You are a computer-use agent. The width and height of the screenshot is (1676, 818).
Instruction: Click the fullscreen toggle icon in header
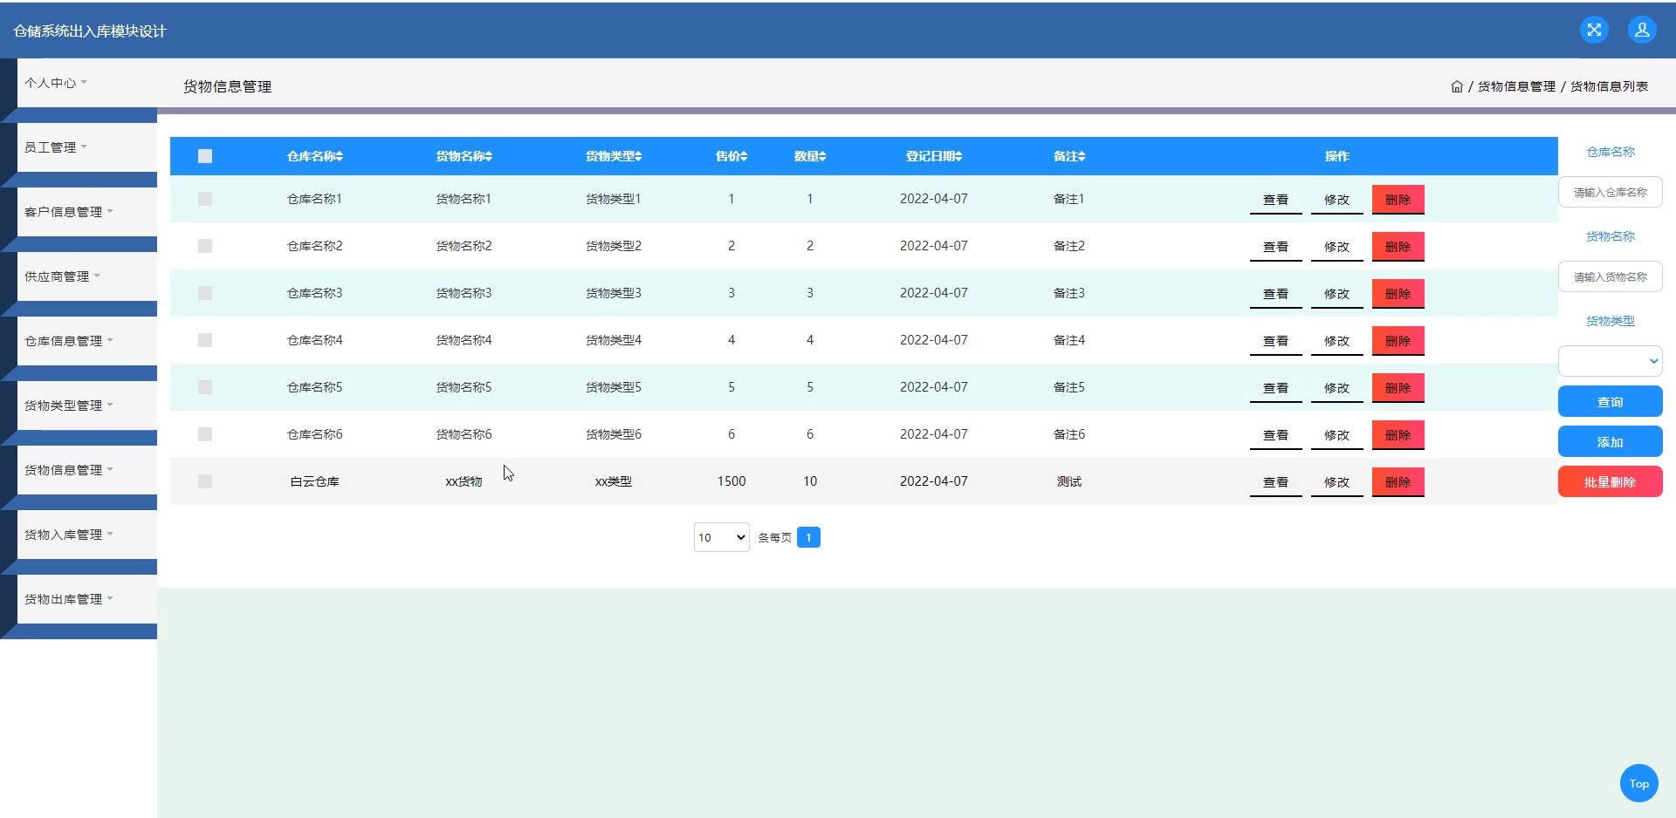point(1594,30)
